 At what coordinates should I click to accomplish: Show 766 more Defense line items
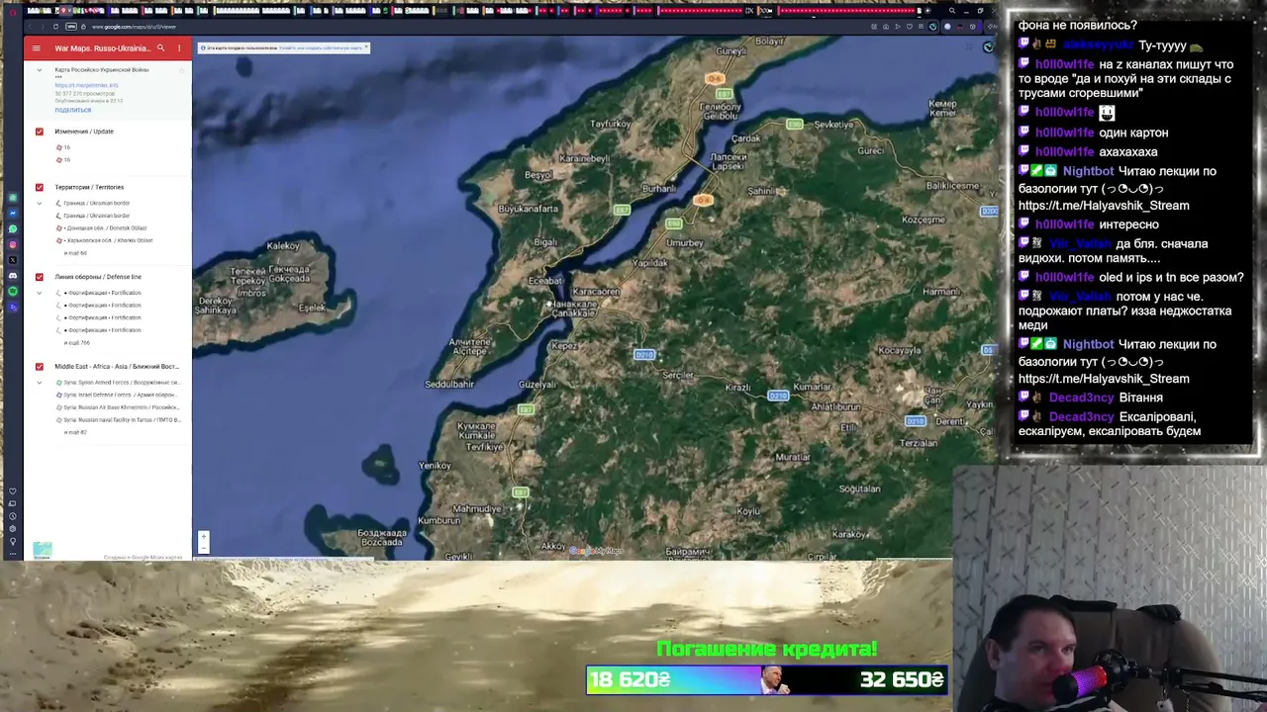[x=77, y=343]
